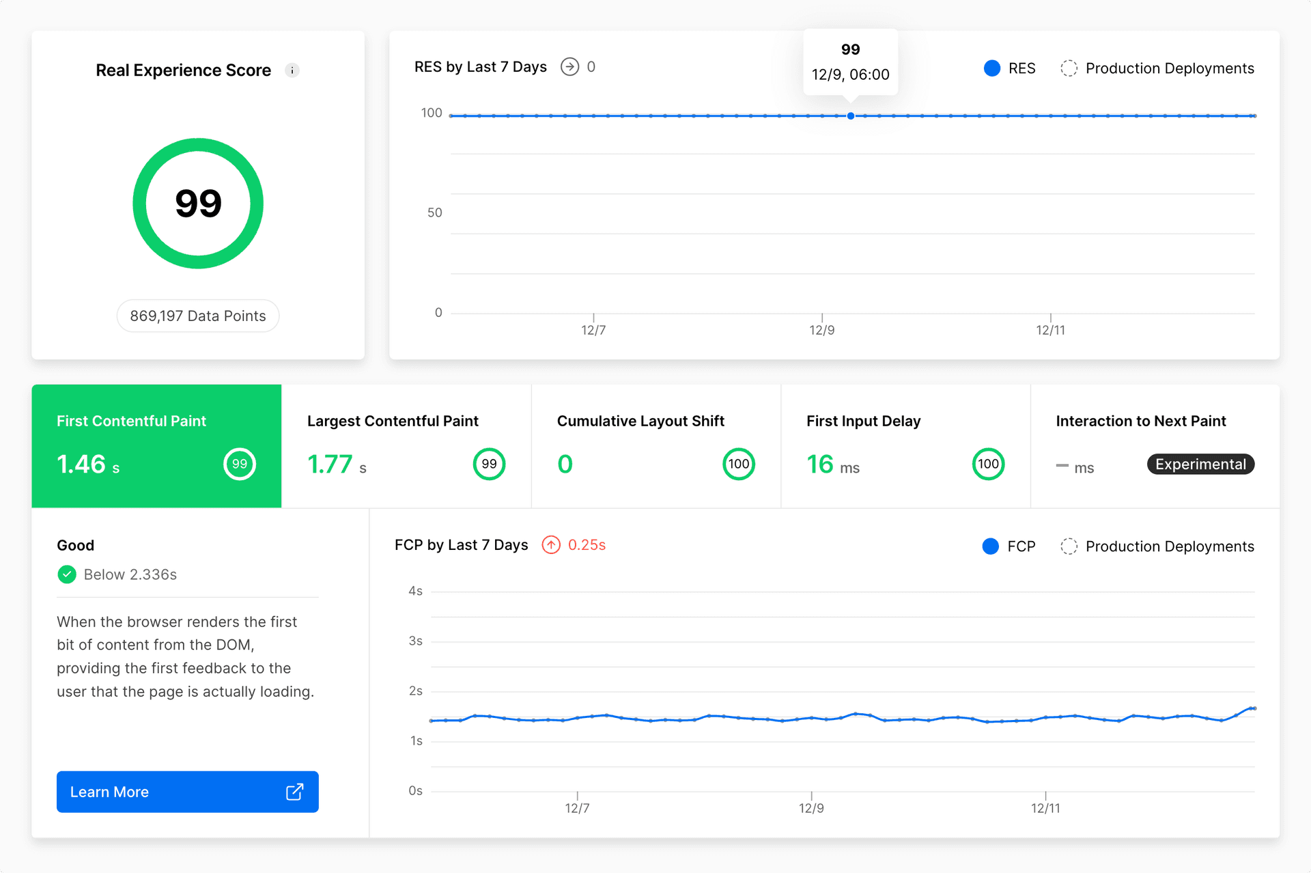This screenshot has width=1311, height=873.
Task: Click the green checkmark beside Below 2.336s
Action: [66, 574]
